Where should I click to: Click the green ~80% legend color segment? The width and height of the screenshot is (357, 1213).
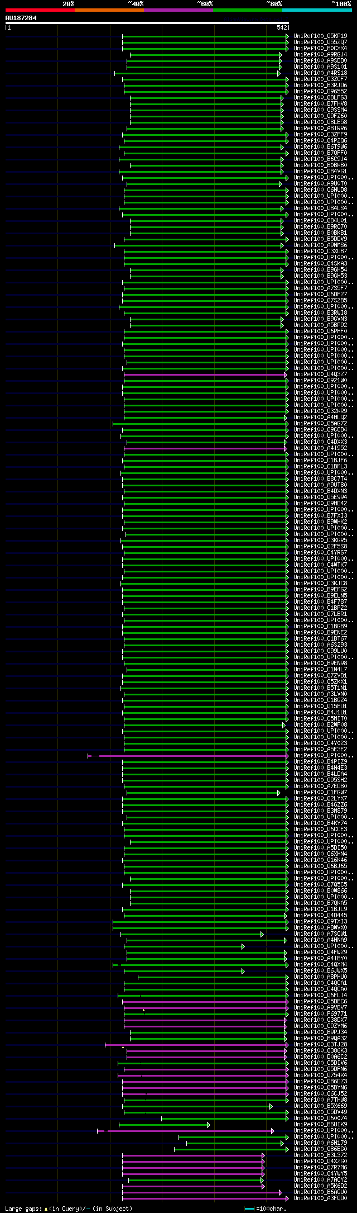coord(248,10)
